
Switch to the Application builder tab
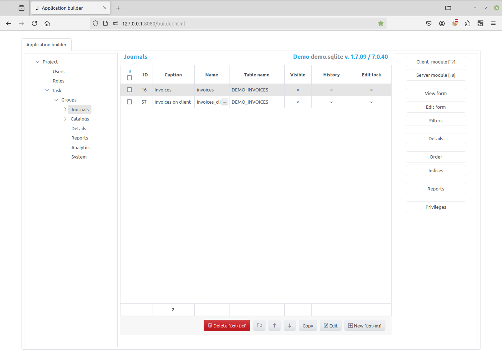pos(47,44)
